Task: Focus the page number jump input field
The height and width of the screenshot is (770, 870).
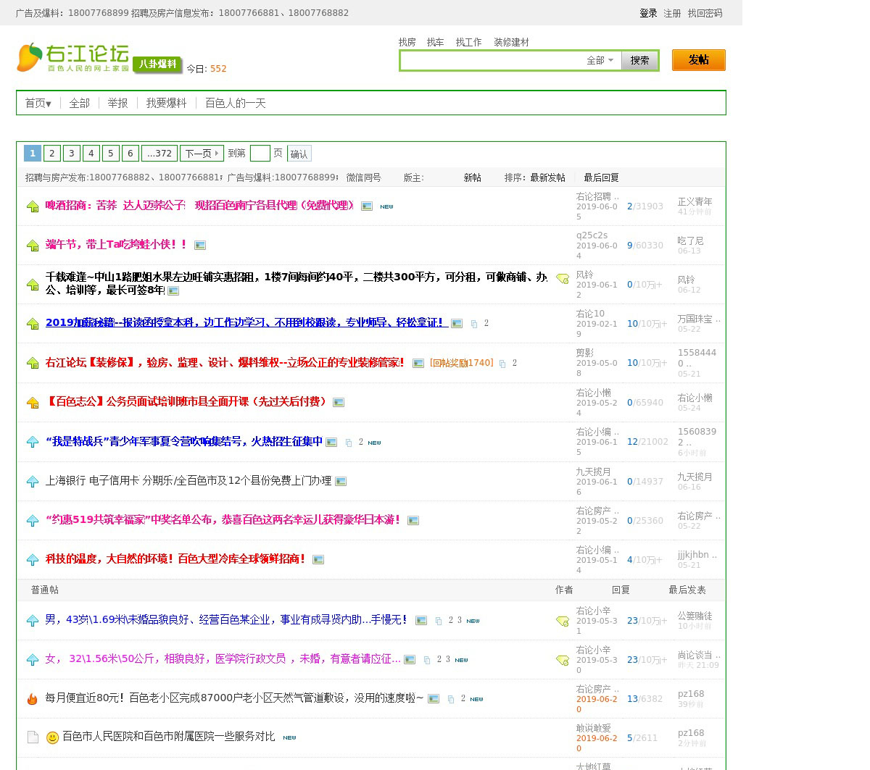Action: click(x=260, y=154)
